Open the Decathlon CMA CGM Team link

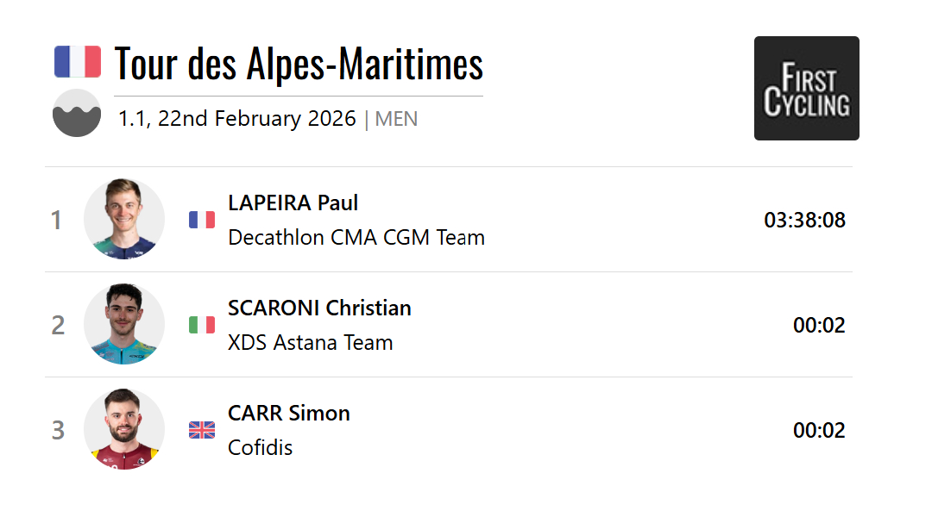[356, 237]
